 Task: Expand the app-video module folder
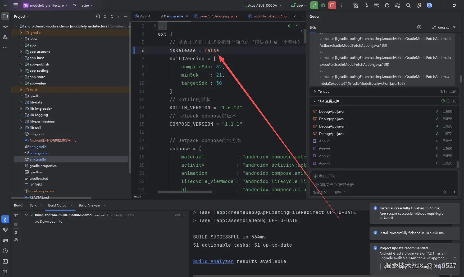pyautogui.click(x=21, y=83)
